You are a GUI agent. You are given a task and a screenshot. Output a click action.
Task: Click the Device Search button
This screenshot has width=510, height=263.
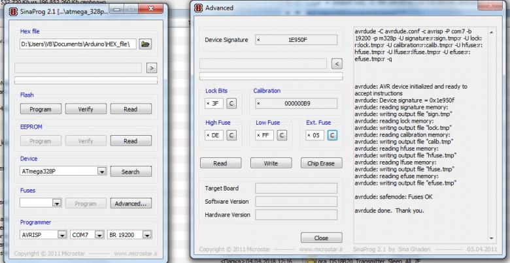[x=131, y=172]
